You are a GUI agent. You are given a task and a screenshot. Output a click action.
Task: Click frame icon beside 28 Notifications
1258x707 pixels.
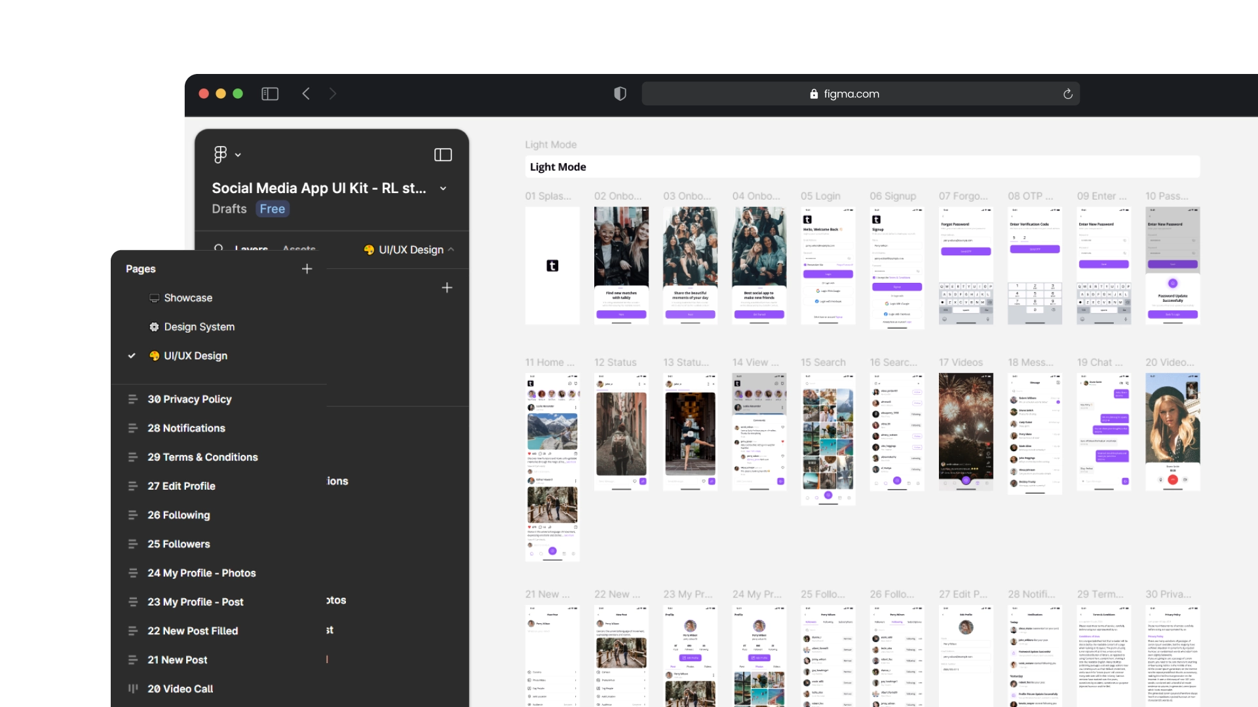point(133,428)
